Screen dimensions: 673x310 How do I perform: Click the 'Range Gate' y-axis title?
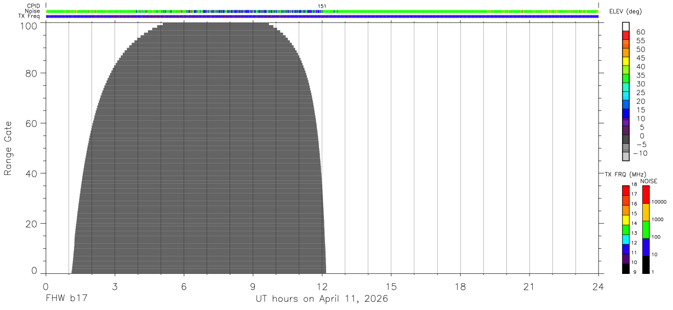coord(8,149)
